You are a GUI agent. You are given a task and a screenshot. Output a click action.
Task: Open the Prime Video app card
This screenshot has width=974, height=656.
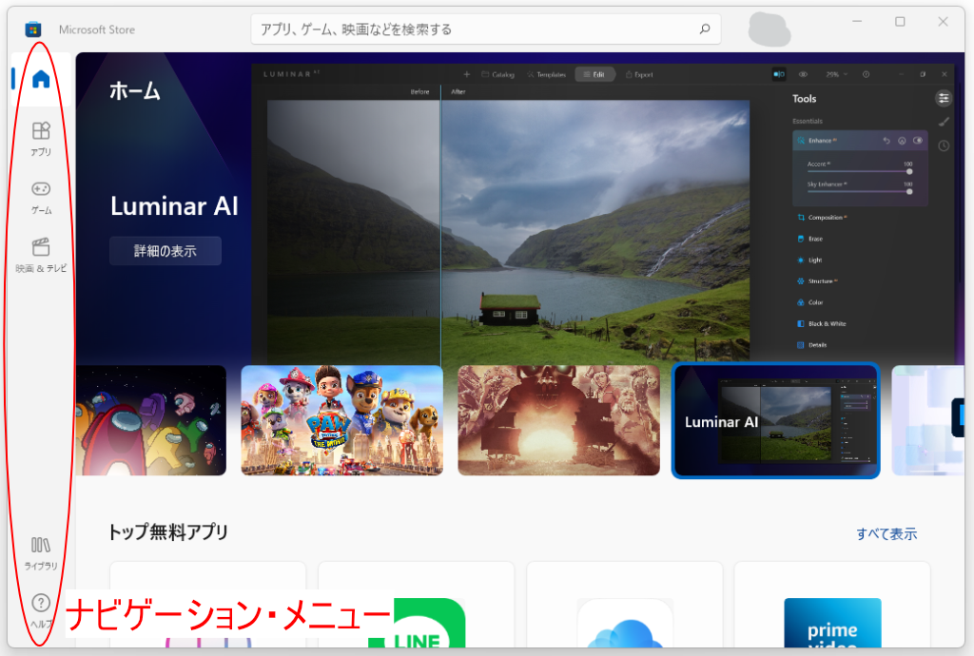pos(832,605)
